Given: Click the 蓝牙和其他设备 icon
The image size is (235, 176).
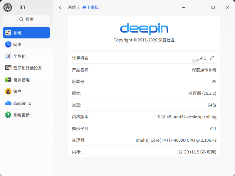Looking at the screenshot, I should 8,68.
